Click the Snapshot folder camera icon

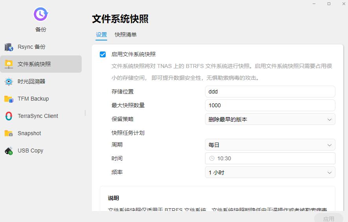tap(9, 133)
